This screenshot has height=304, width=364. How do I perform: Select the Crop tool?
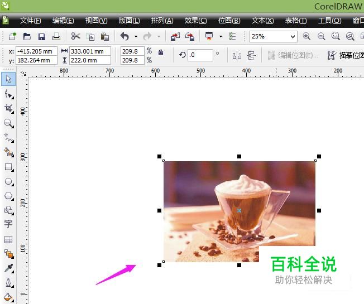(9, 109)
